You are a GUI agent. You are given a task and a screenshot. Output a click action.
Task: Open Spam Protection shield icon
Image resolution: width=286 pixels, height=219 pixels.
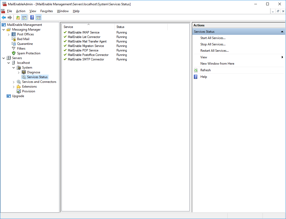[13, 53]
